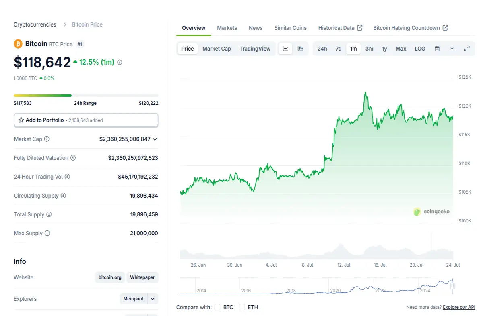483x316 pixels.
Task: Open the bitcoin.org website link
Action: pos(110,277)
